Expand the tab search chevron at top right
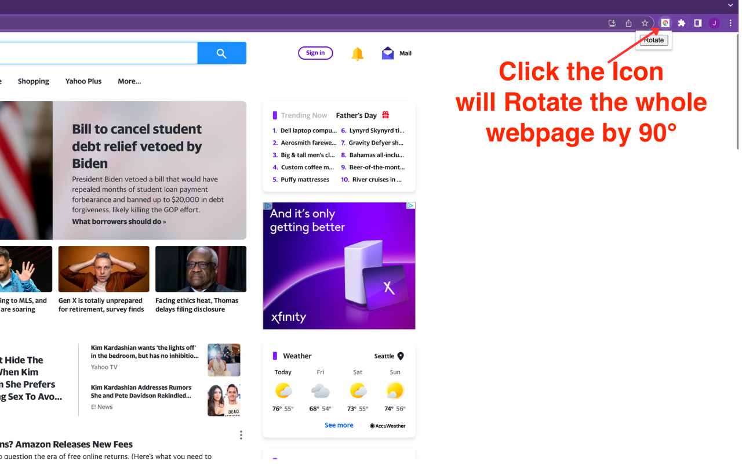 [730, 5]
